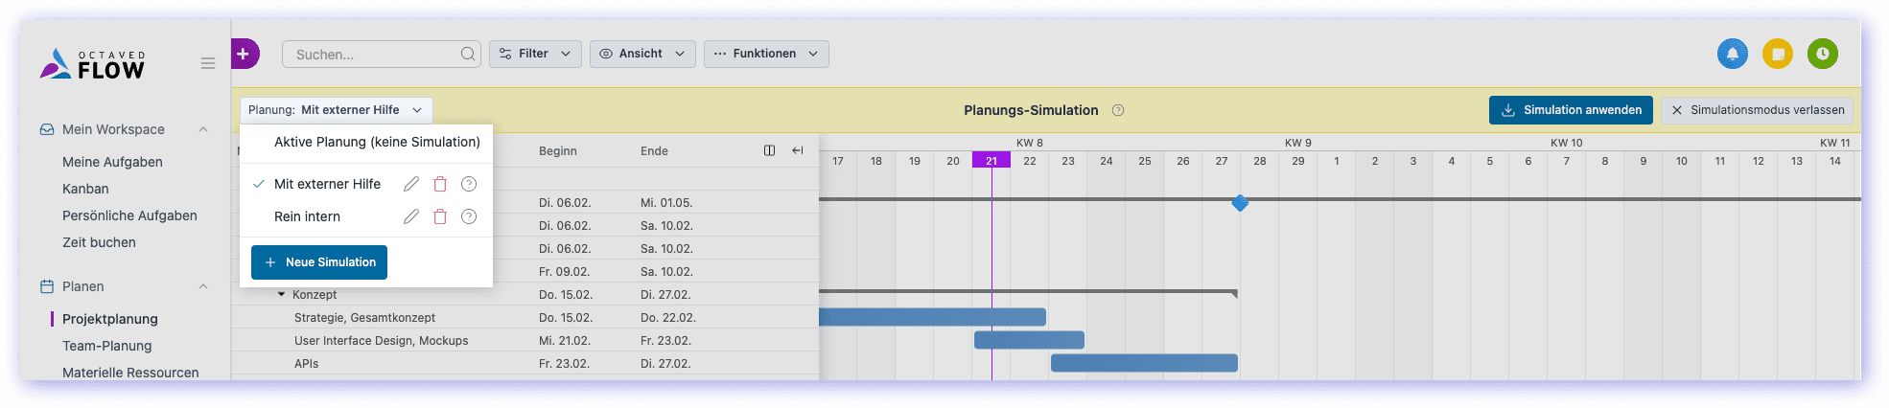Click the blue milestone diamond in timeline
This screenshot has width=1889, height=408.
tap(1240, 203)
